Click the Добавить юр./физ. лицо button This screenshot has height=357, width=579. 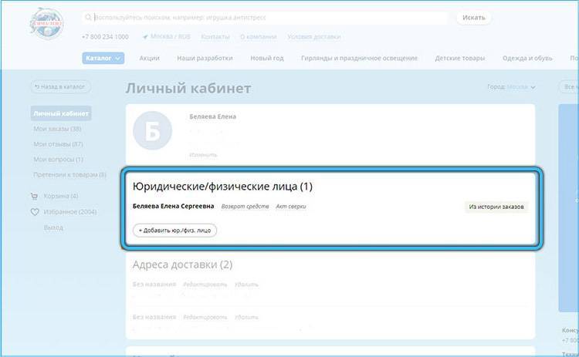pyautogui.click(x=174, y=231)
